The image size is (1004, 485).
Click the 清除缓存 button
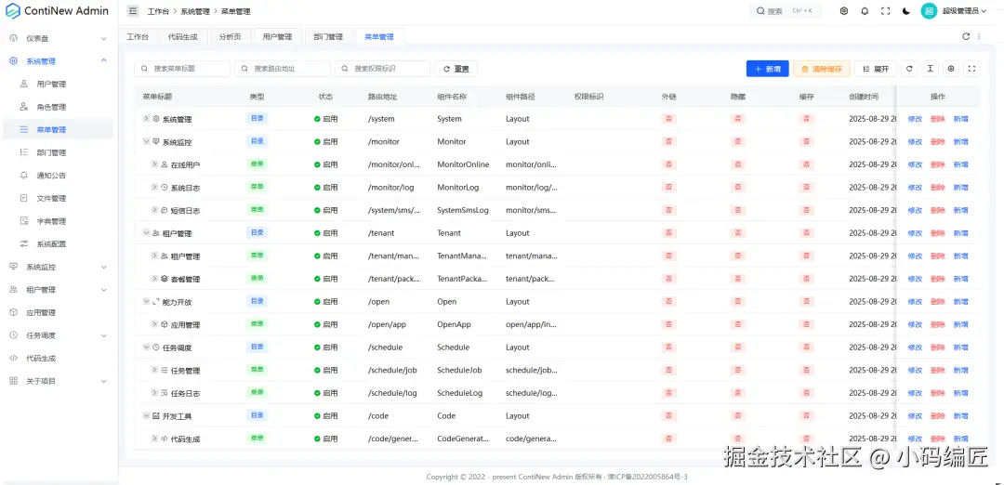pyautogui.click(x=822, y=69)
